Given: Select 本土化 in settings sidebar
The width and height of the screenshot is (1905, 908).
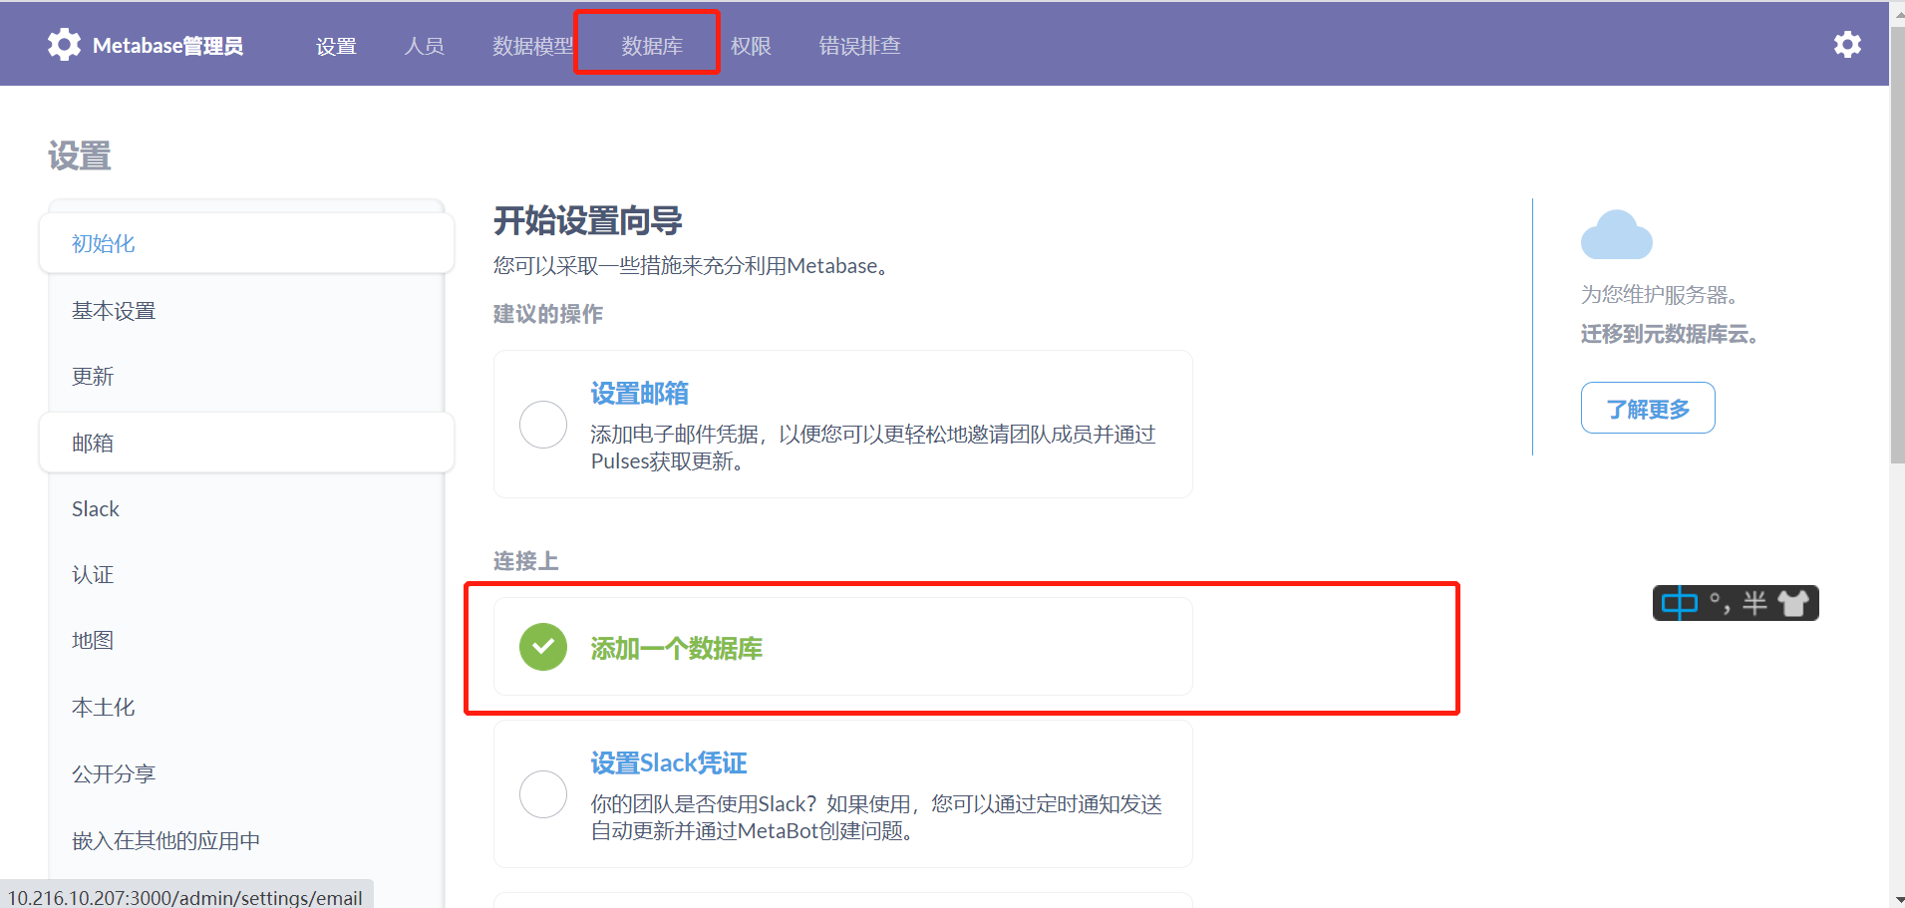Looking at the screenshot, I should [246, 708].
